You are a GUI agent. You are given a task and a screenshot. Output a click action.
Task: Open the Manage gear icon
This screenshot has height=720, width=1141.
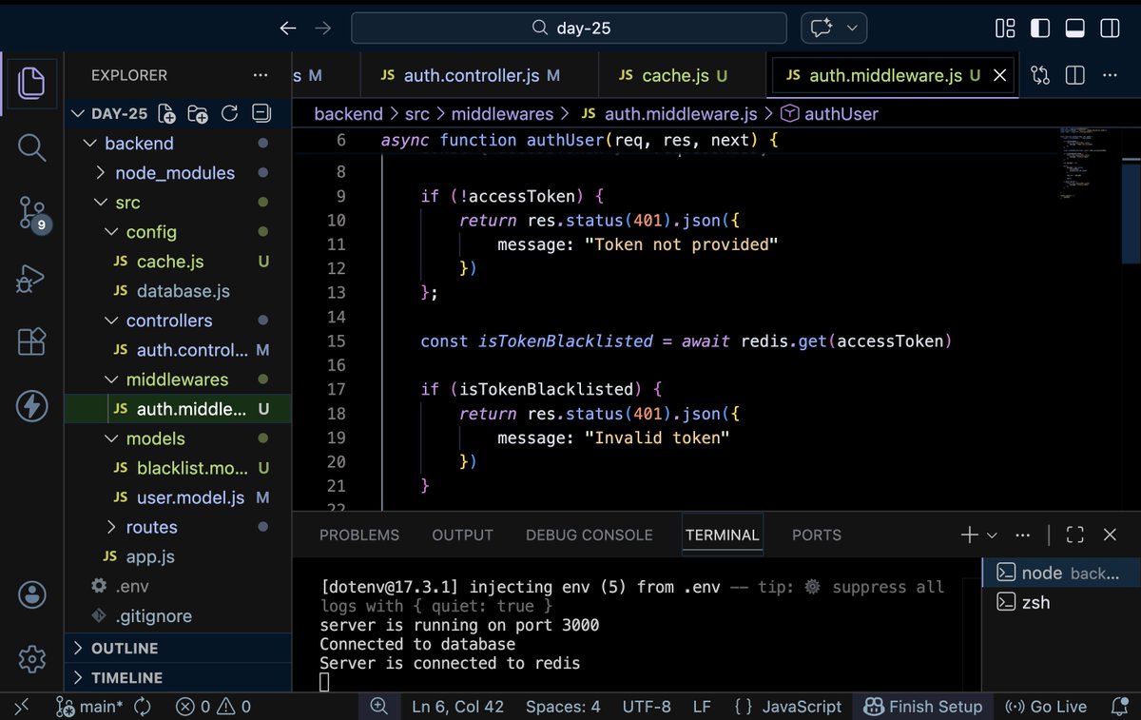tap(31, 658)
